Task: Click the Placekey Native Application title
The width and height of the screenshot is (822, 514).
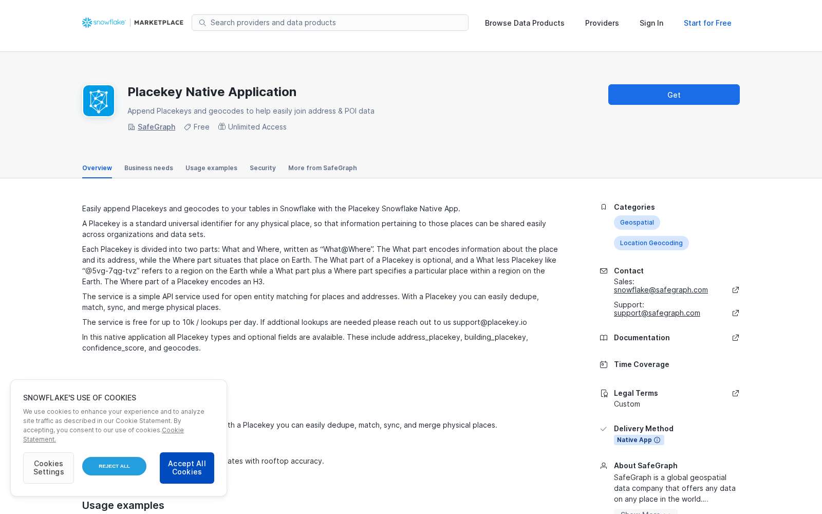Action: (x=212, y=92)
